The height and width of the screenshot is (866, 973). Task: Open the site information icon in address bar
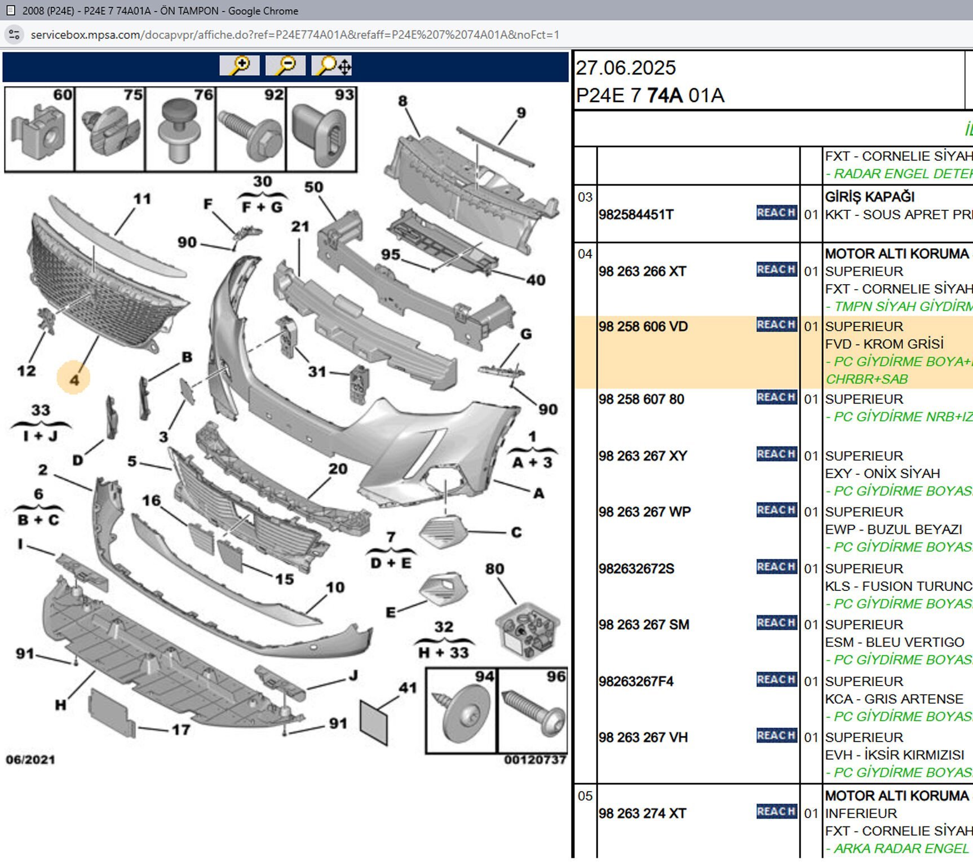14,34
